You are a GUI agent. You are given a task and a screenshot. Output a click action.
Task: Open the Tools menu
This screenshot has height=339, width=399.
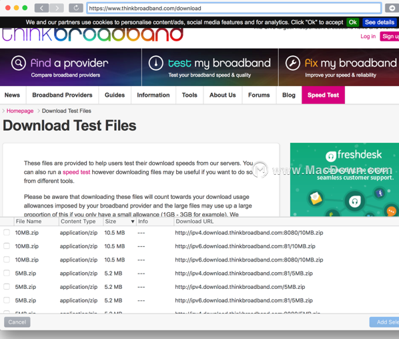[x=189, y=95]
